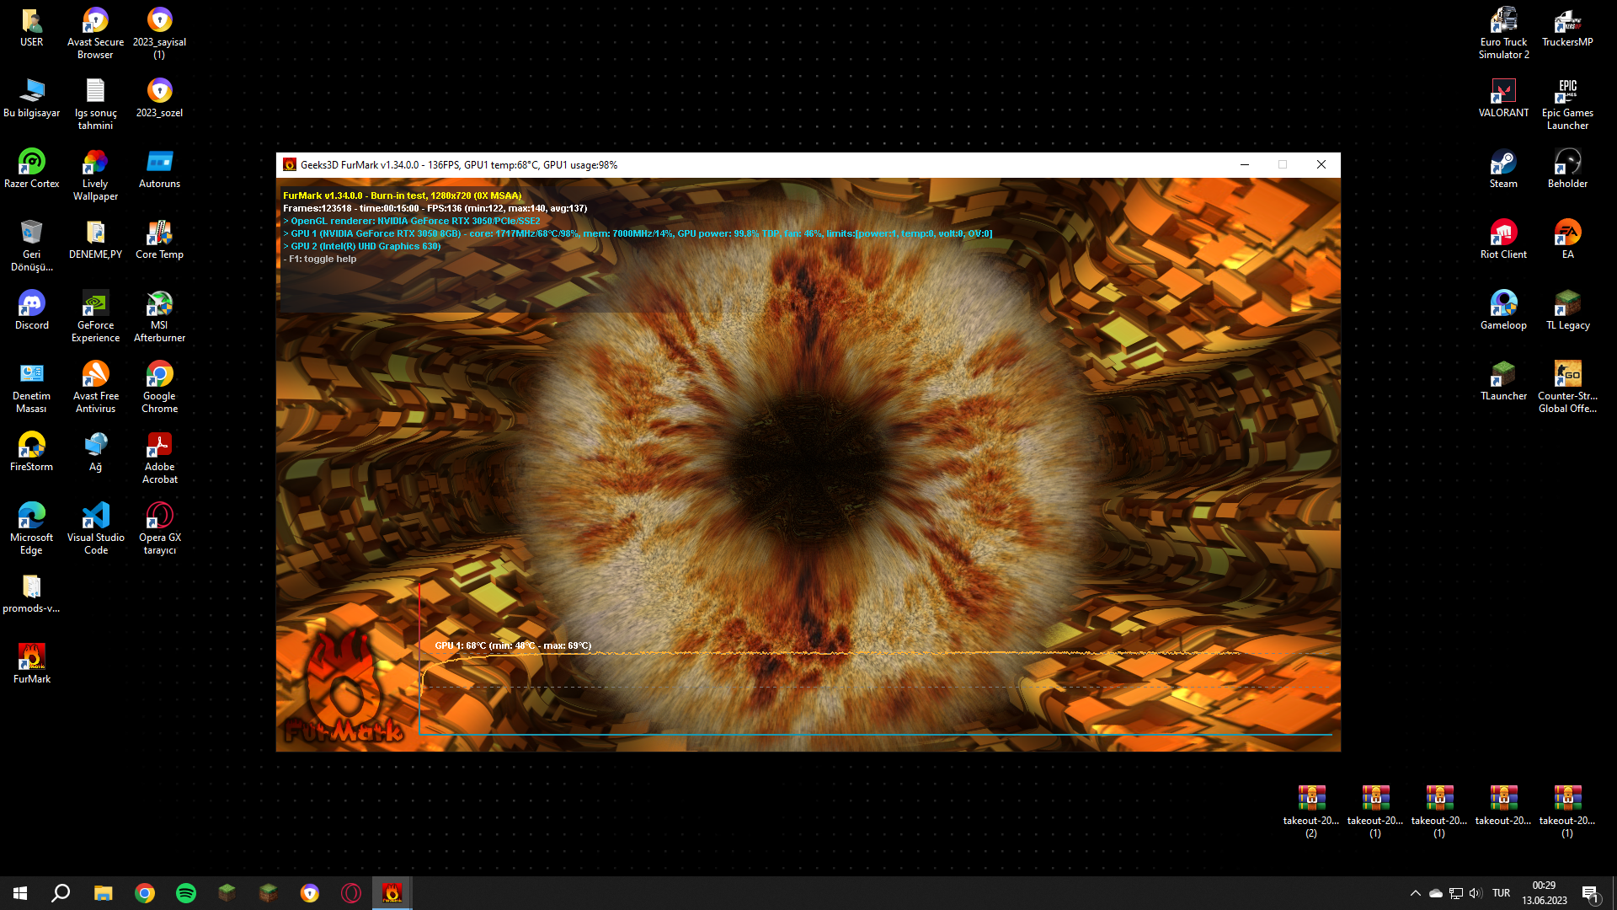
Task: Switch TUR keyboard language indicator
Action: pos(1501,893)
